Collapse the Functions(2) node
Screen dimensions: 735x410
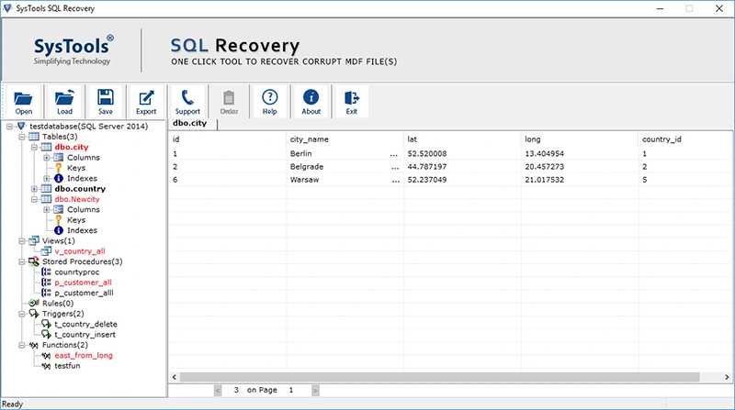point(21,345)
